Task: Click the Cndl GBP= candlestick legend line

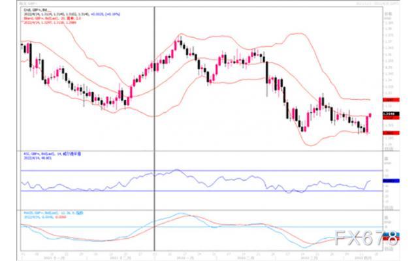Action: [x=35, y=10]
